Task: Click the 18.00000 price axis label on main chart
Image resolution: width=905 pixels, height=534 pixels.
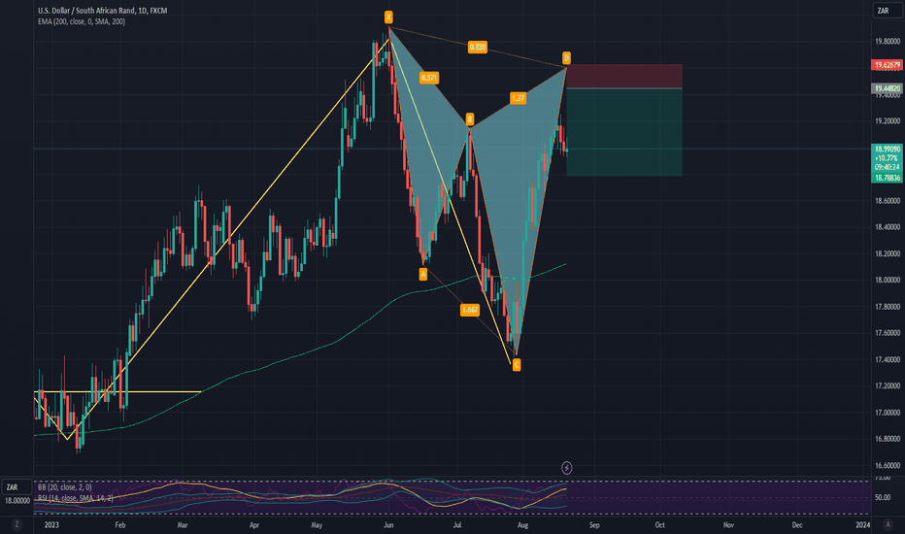Action: pyautogui.click(x=888, y=280)
